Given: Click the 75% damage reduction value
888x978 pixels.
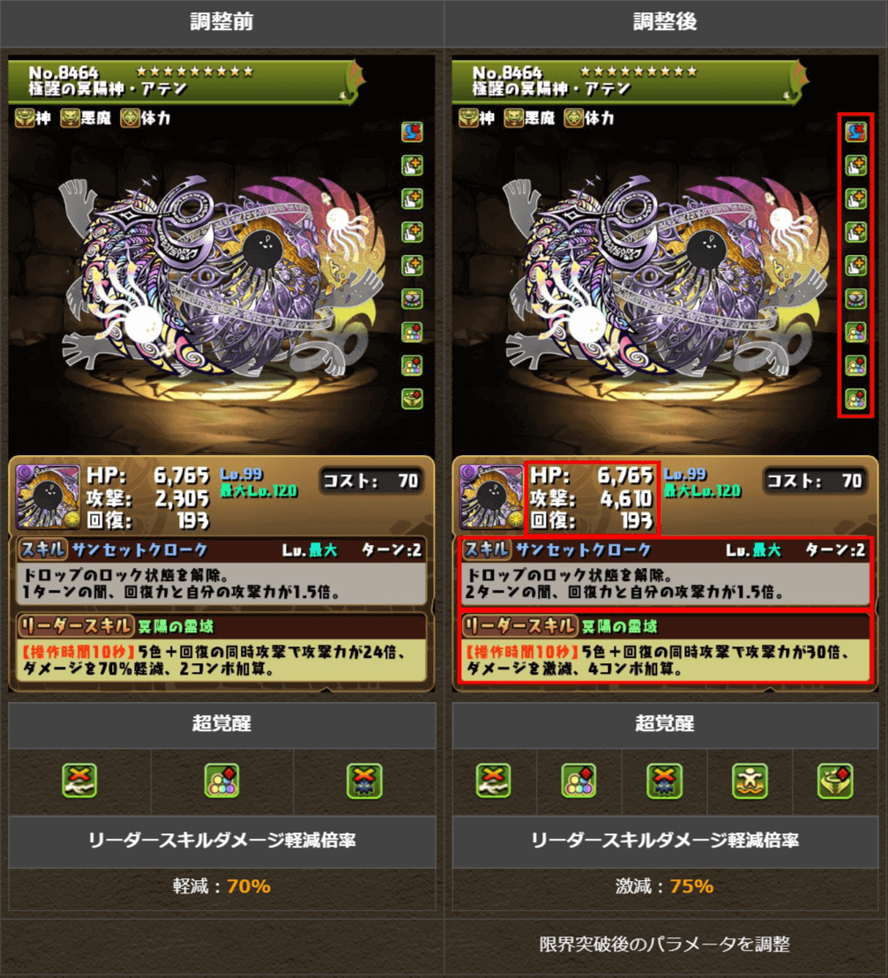Looking at the screenshot, I should coord(691,885).
